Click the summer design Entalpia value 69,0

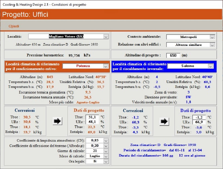[91, 132]
